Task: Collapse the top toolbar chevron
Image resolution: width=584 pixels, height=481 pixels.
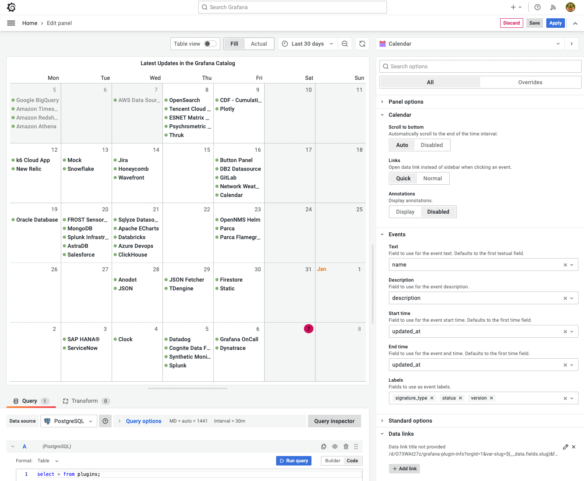Action: (575, 23)
